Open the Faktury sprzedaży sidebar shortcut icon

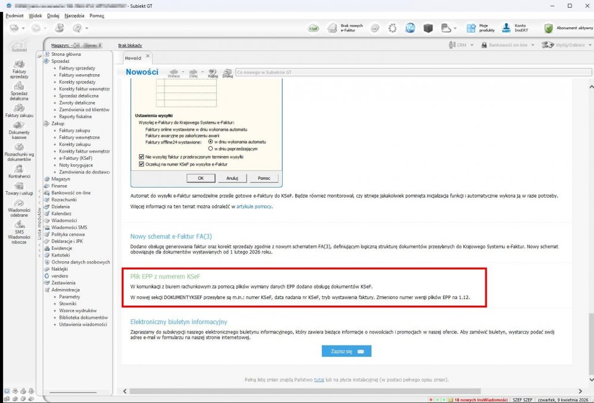(19, 64)
